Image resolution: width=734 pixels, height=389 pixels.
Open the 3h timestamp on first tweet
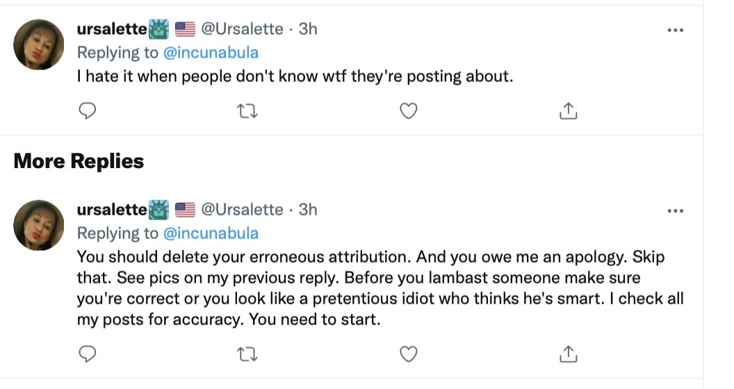coord(308,29)
